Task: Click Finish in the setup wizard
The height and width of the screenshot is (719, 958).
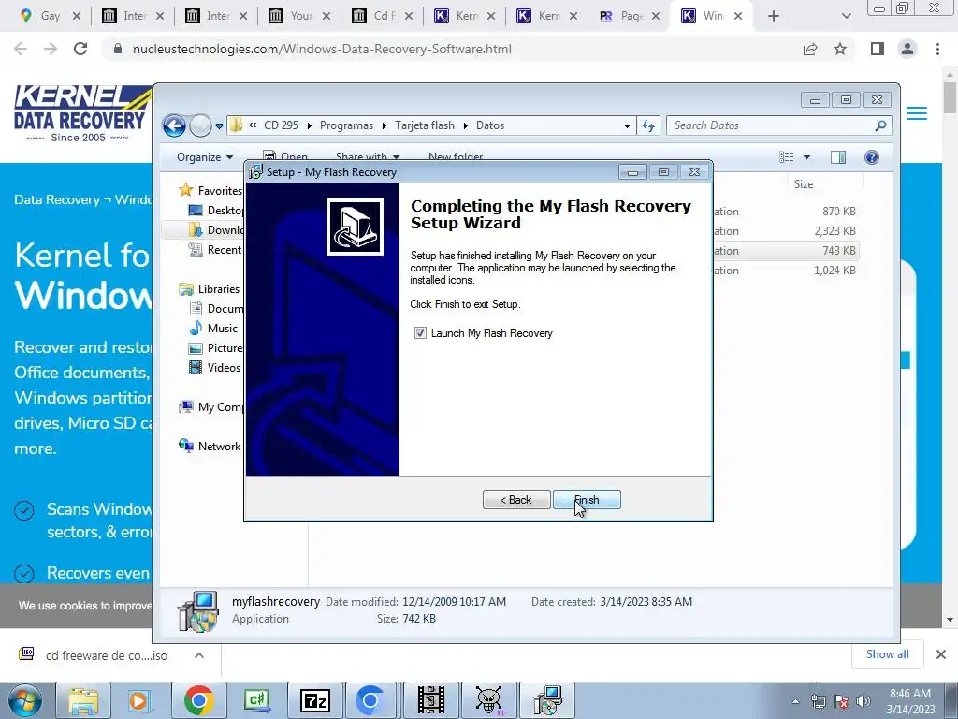Action: [587, 500]
